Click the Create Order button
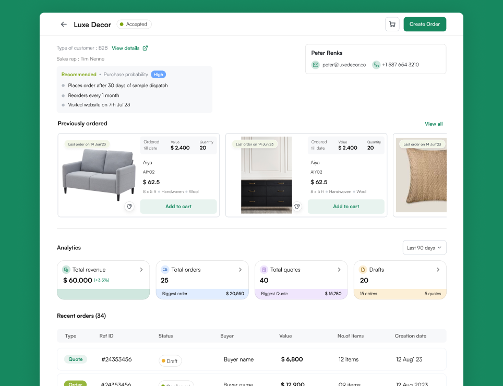This screenshot has width=503, height=386. [x=425, y=24]
